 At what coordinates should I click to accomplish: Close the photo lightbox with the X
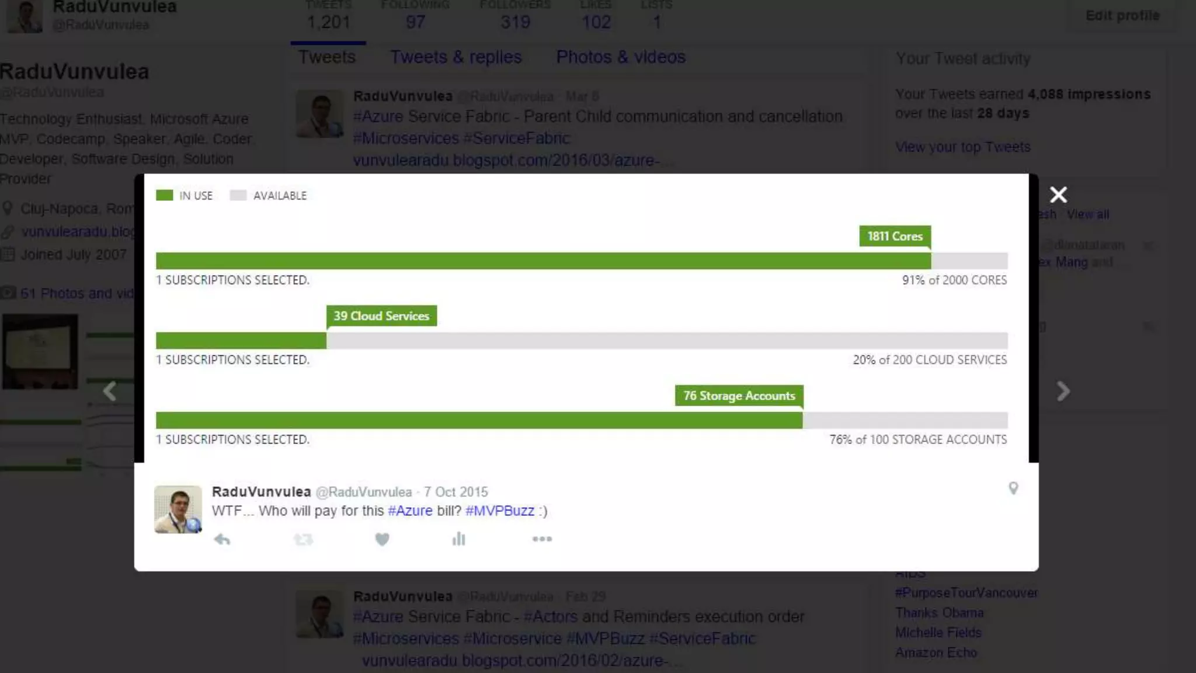(x=1058, y=195)
